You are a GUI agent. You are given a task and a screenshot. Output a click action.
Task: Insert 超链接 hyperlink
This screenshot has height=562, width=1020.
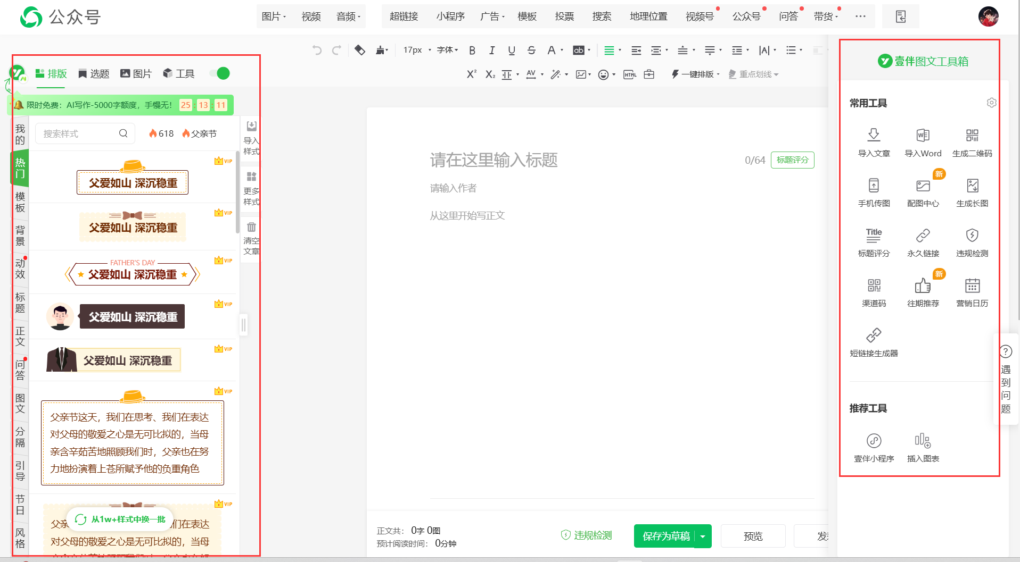[x=404, y=16]
